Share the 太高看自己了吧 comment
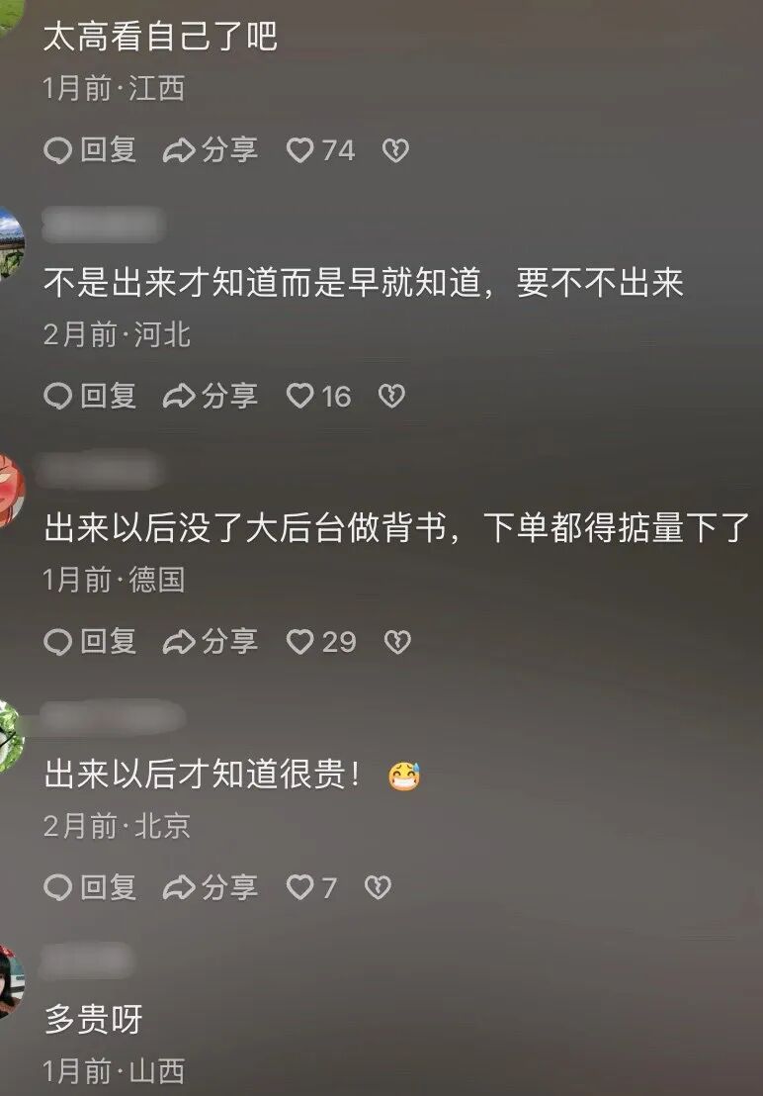 211,150
